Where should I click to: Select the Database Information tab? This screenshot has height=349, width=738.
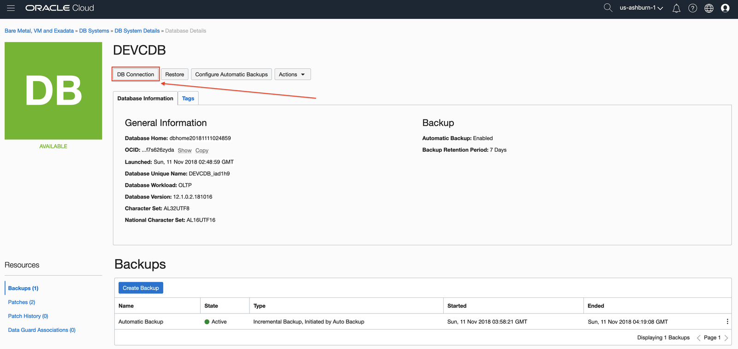coord(145,98)
